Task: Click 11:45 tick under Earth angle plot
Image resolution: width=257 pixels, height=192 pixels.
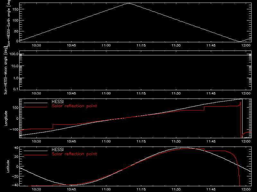Action: click(211, 45)
